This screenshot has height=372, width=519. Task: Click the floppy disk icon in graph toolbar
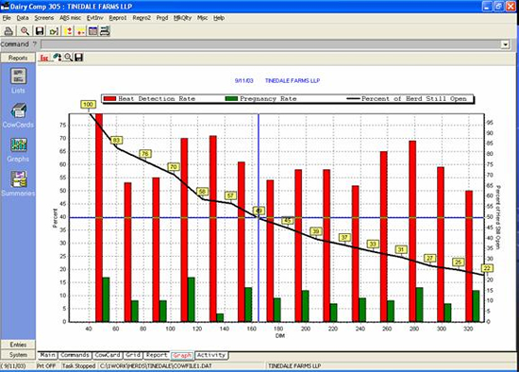(78, 58)
